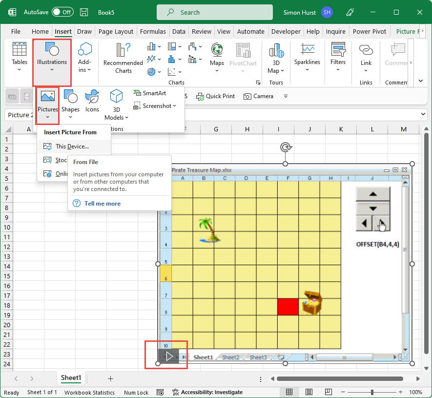Image resolution: width=432 pixels, height=398 pixels.
Task: Switch to Page Layout view in status bar
Action: (x=309, y=392)
